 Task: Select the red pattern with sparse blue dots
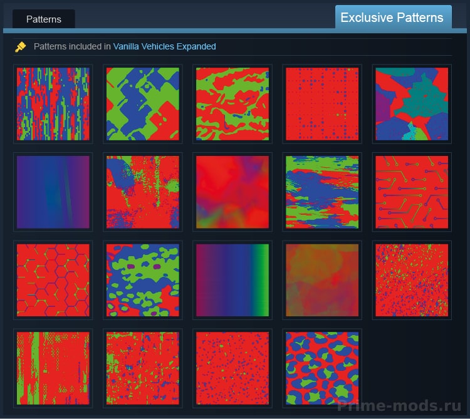(232, 368)
